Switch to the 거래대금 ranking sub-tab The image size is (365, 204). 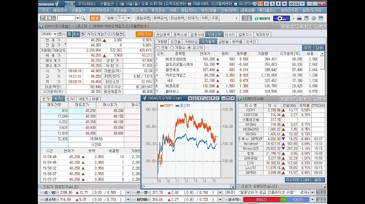(x=191, y=42)
